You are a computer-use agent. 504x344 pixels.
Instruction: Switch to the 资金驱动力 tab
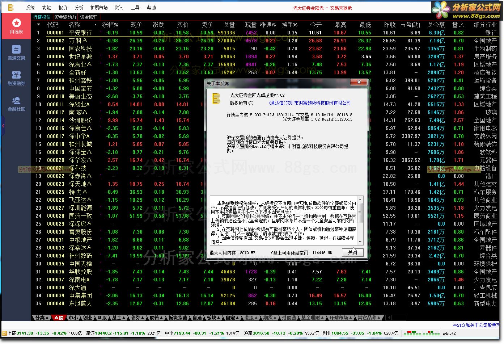pos(65,17)
